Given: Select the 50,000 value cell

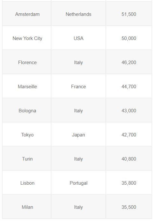Looking at the screenshot, I should [x=129, y=38].
